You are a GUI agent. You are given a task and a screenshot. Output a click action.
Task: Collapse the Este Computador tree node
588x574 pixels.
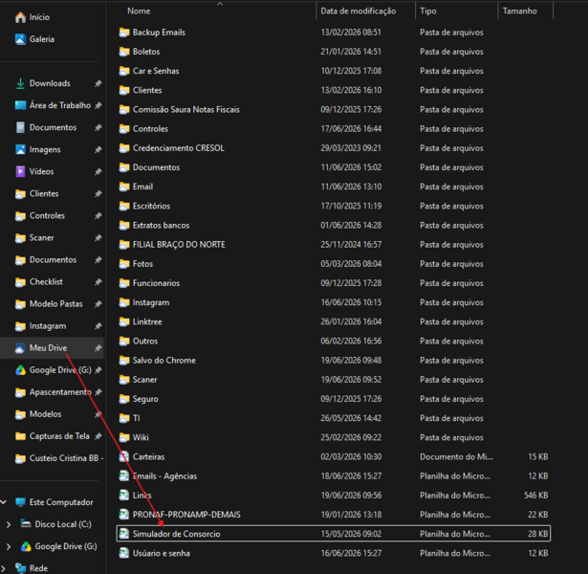(4, 502)
